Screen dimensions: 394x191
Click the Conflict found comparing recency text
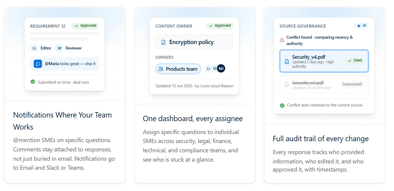coord(319,40)
